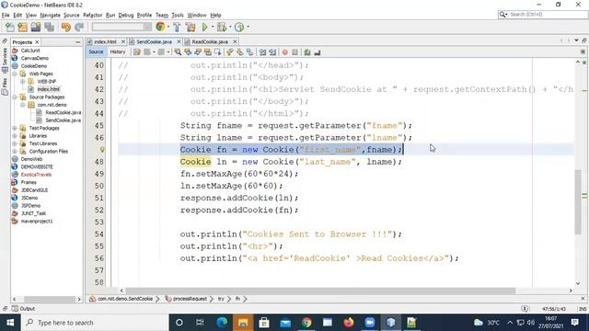Click the Windows Start button
Image resolution: width=589 pixels, height=331 pixels.
(x=10, y=323)
